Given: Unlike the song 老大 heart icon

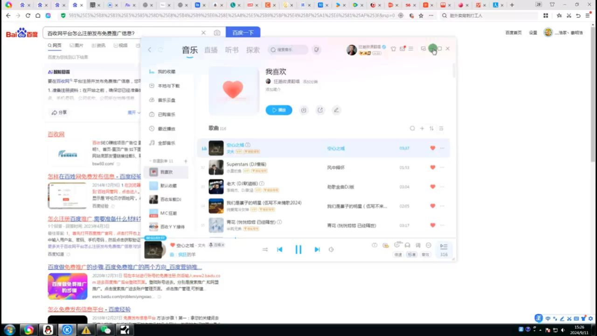Looking at the screenshot, I should point(432,187).
